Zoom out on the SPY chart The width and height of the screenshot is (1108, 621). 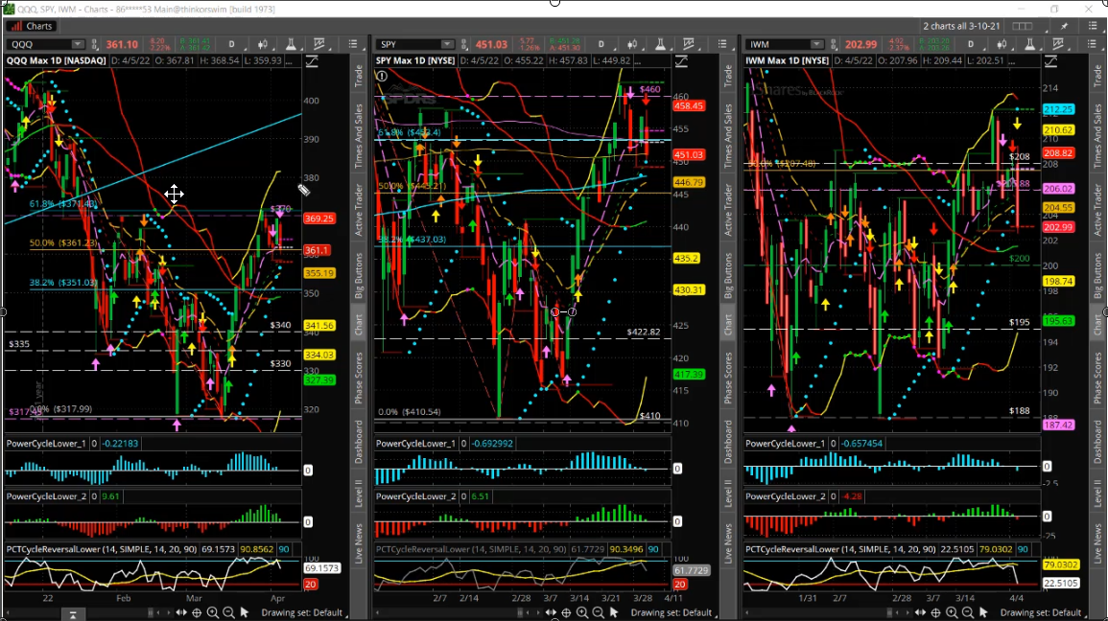click(x=598, y=612)
